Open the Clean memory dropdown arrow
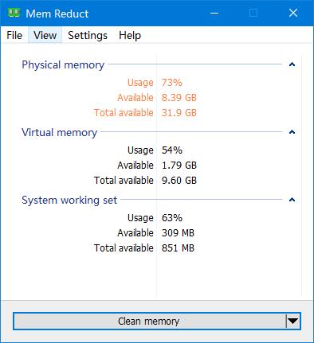Screen dimensions: 314x343 pos(293,322)
